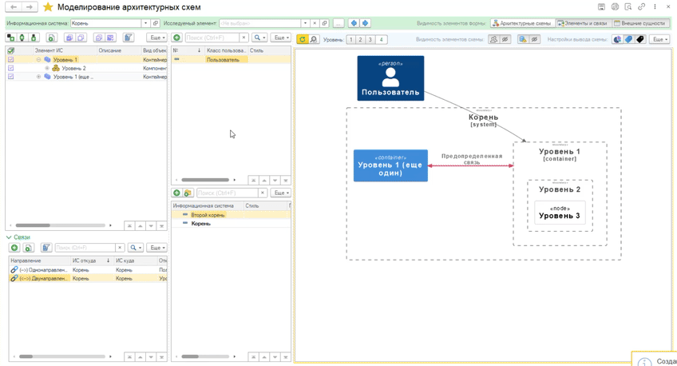This screenshot has width=677, height=366.
Task: Toggle Внешние сущности visibility
Action: [x=639, y=23]
